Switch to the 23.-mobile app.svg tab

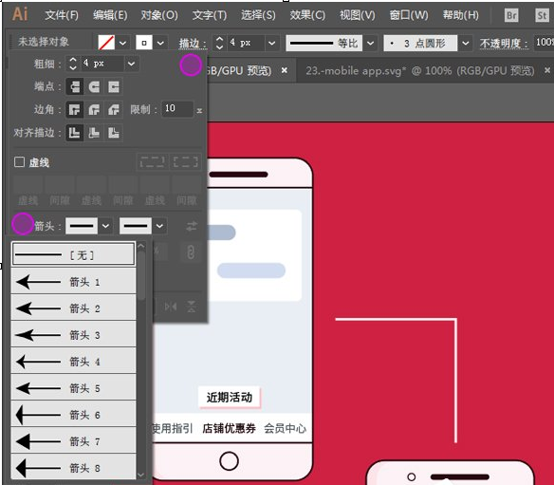pyautogui.click(x=419, y=70)
